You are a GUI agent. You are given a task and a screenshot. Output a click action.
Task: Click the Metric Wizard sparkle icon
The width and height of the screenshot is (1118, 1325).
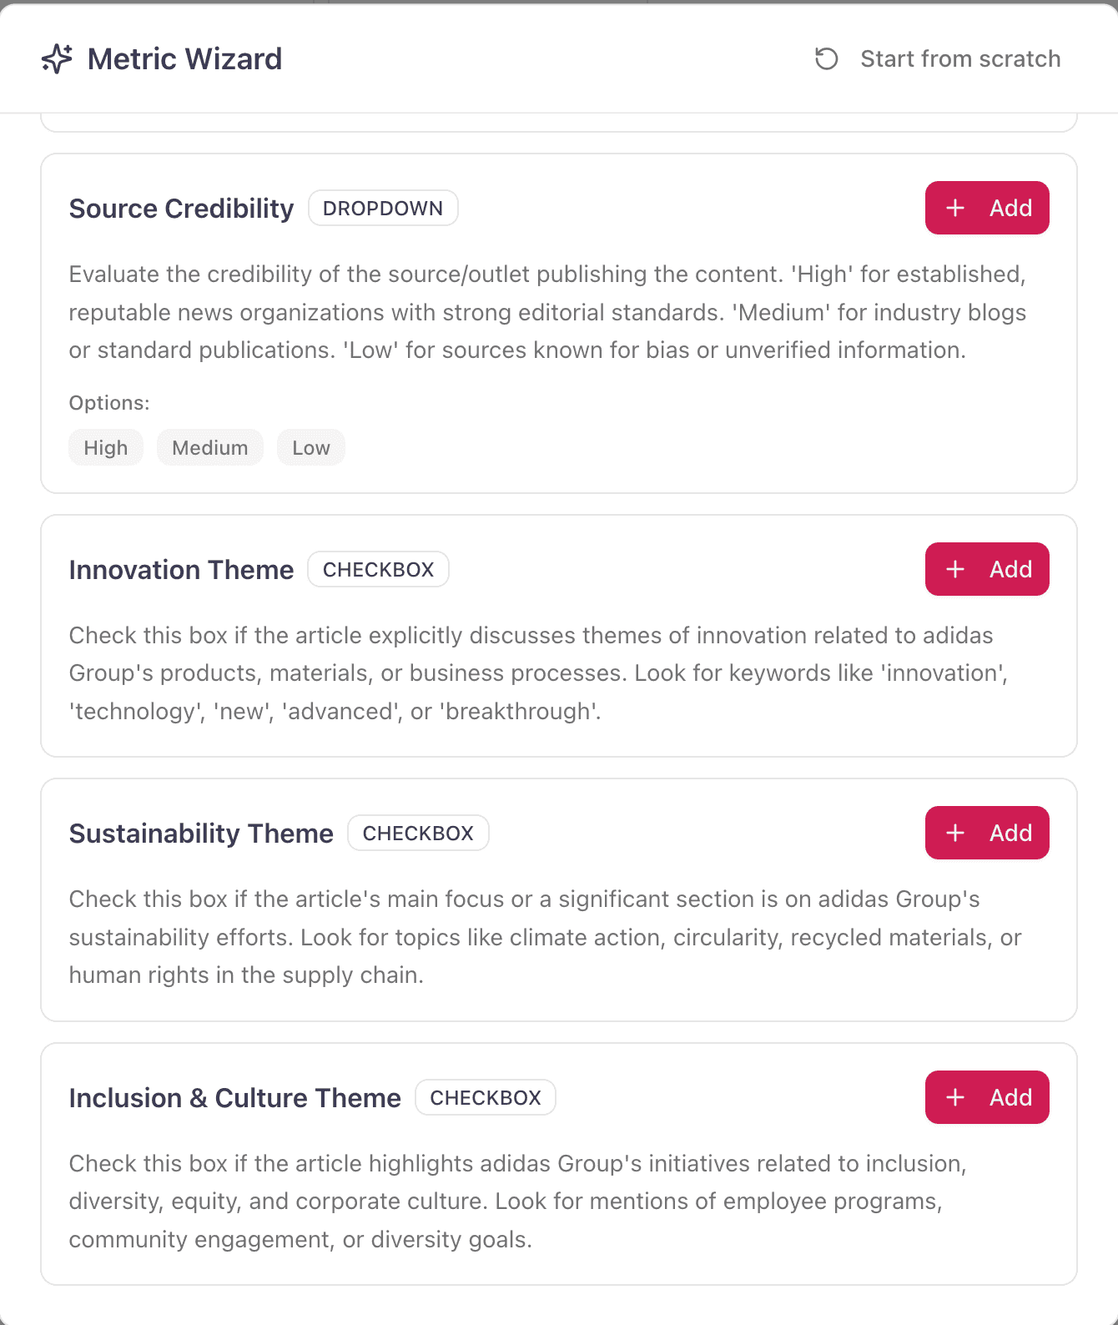tap(57, 59)
